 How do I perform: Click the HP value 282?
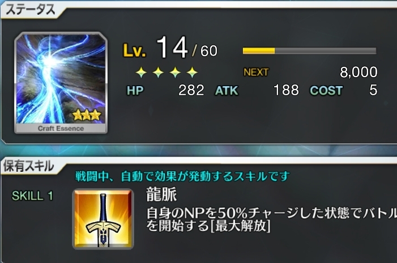[191, 90]
